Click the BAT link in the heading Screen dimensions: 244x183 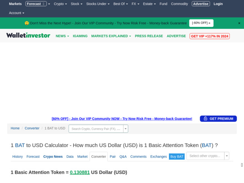click(x=20, y=145)
